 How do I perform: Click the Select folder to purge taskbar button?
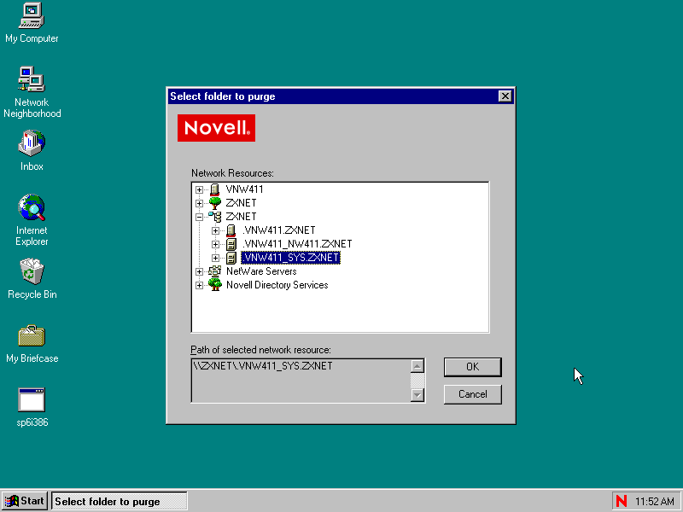[x=120, y=501]
